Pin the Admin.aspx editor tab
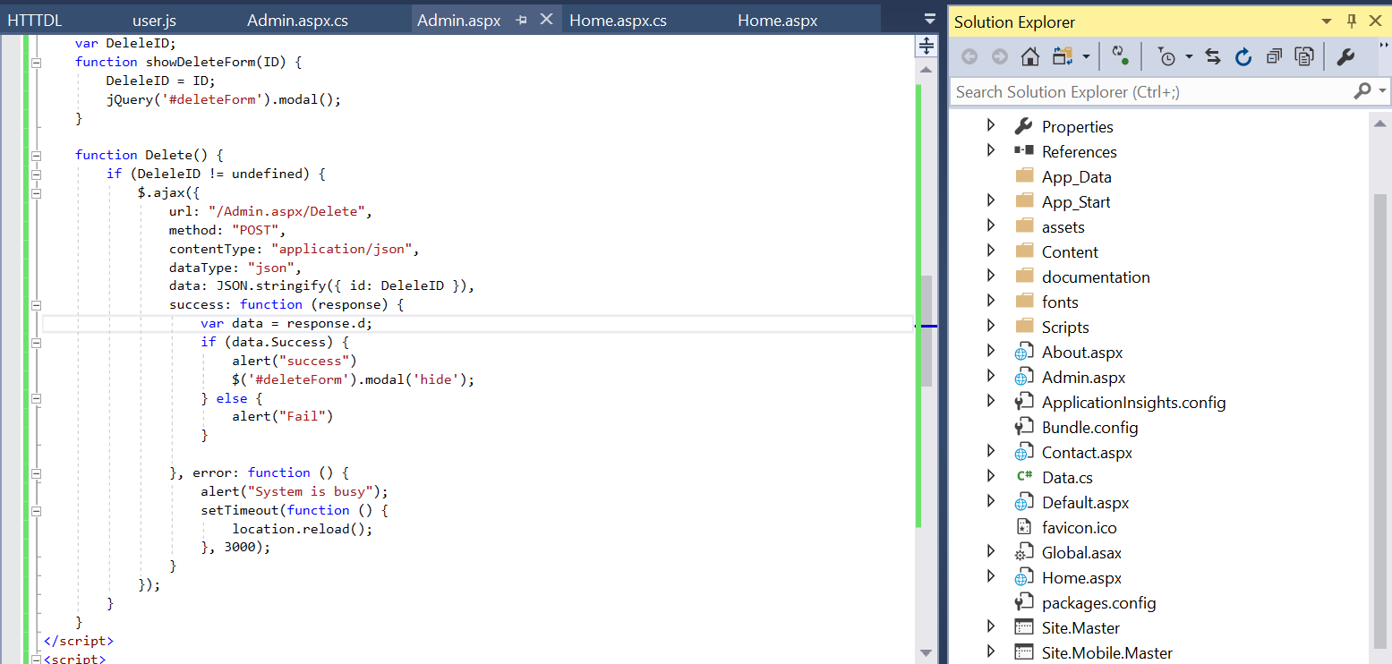 (x=522, y=21)
